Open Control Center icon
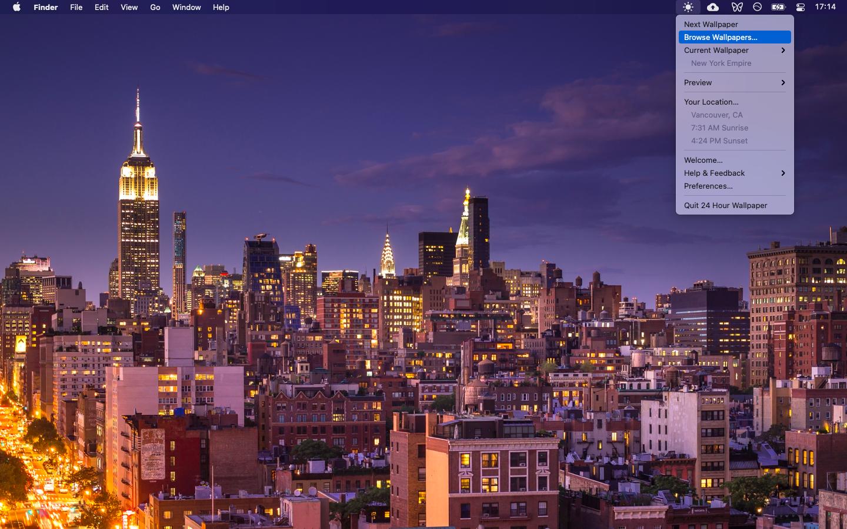Screen dimensions: 847x529 [x=801, y=7]
